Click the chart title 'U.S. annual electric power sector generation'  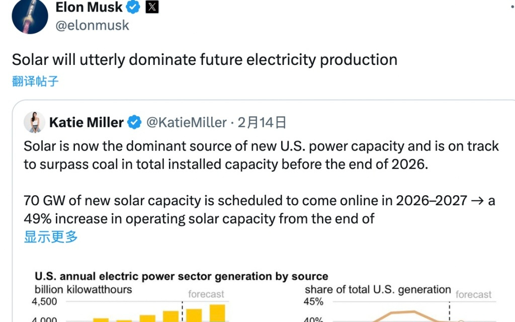pyautogui.click(x=181, y=276)
